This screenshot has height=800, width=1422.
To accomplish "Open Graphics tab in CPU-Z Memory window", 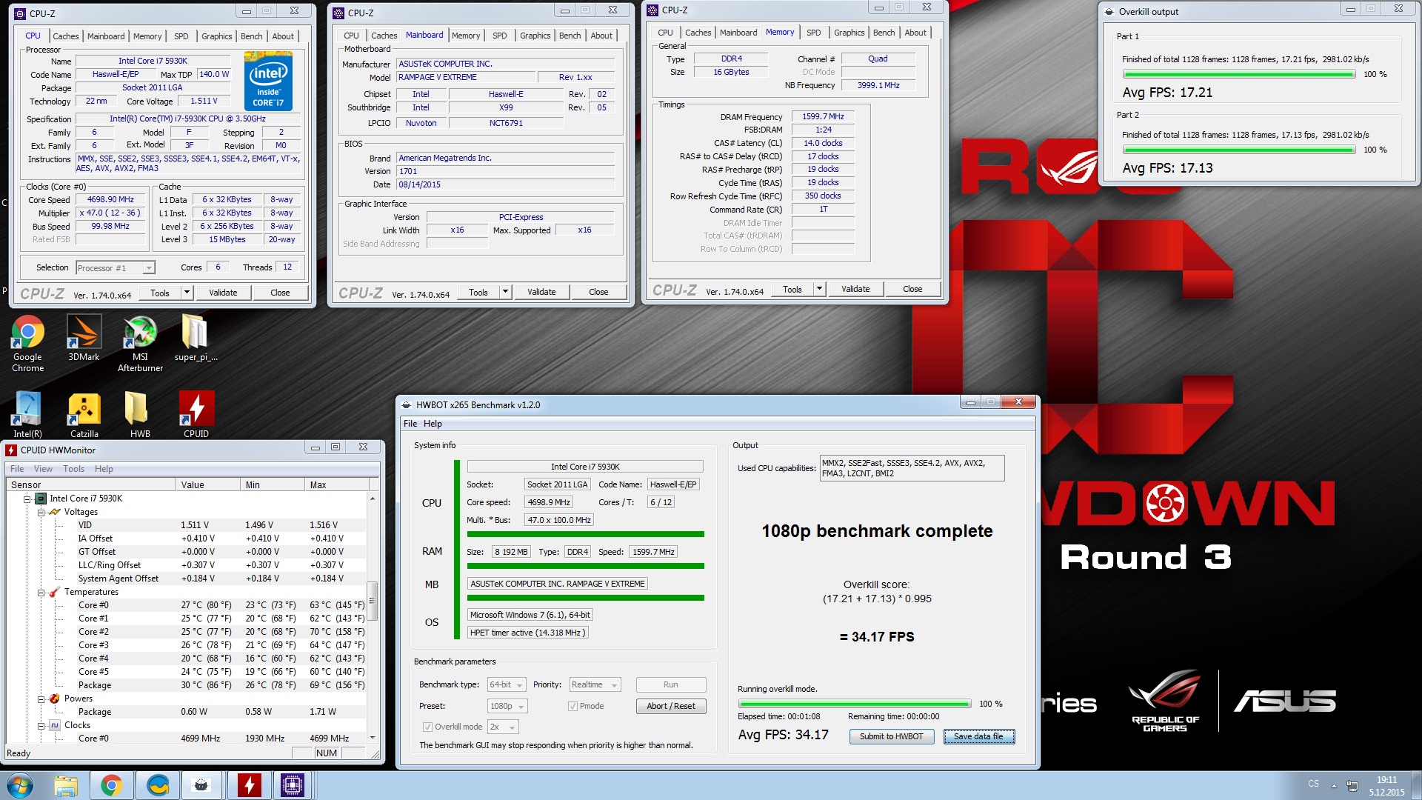I will 849,33.
